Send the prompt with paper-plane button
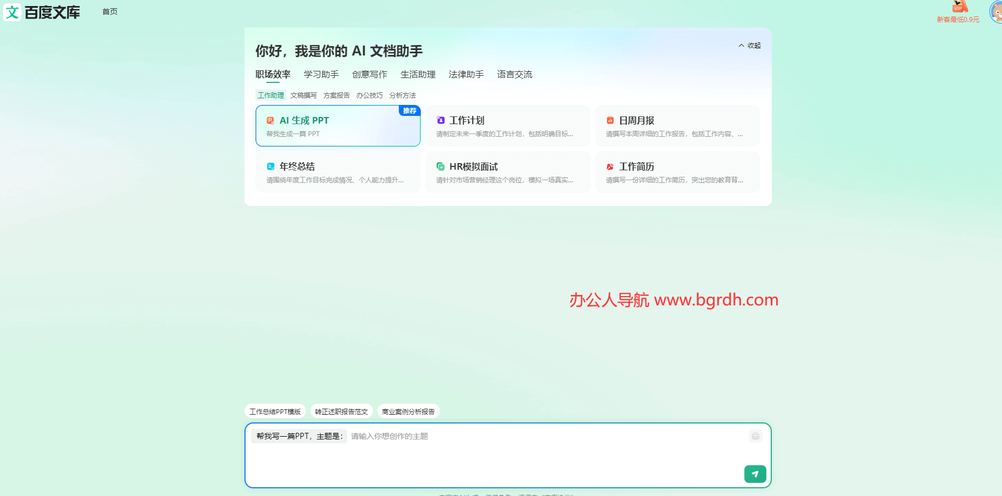This screenshot has height=496, width=1002. [x=755, y=474]
